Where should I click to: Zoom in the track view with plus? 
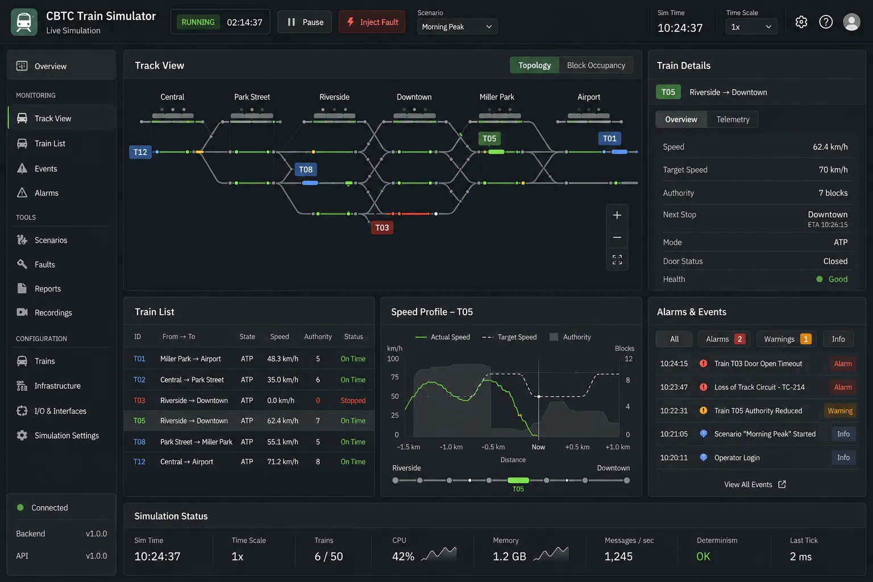617,215
